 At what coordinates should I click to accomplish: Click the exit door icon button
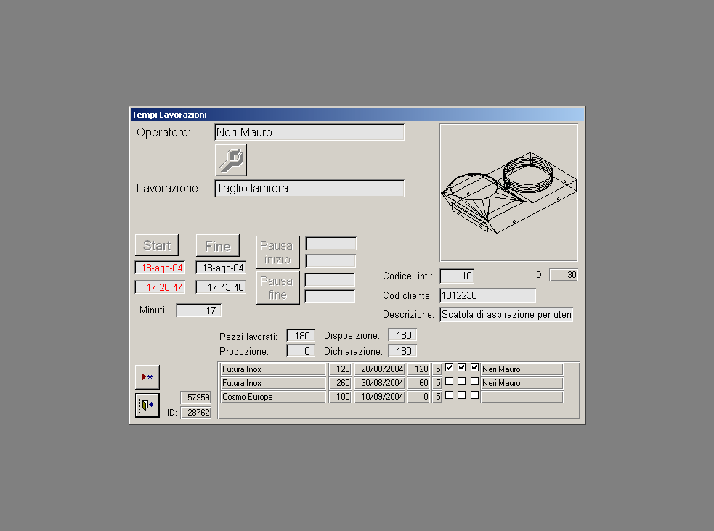click(147, 405)
